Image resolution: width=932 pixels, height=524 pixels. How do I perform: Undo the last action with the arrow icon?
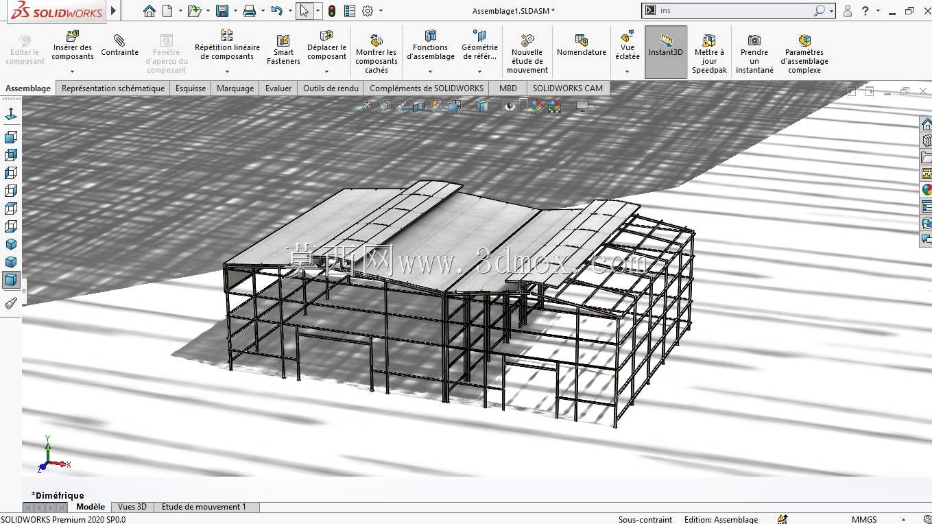point(276,11)
